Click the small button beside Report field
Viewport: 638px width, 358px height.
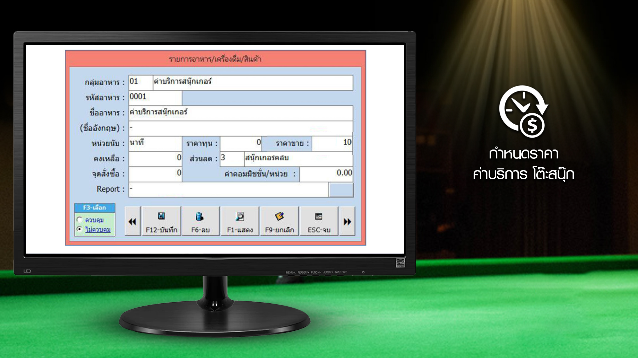pos(341,190)
